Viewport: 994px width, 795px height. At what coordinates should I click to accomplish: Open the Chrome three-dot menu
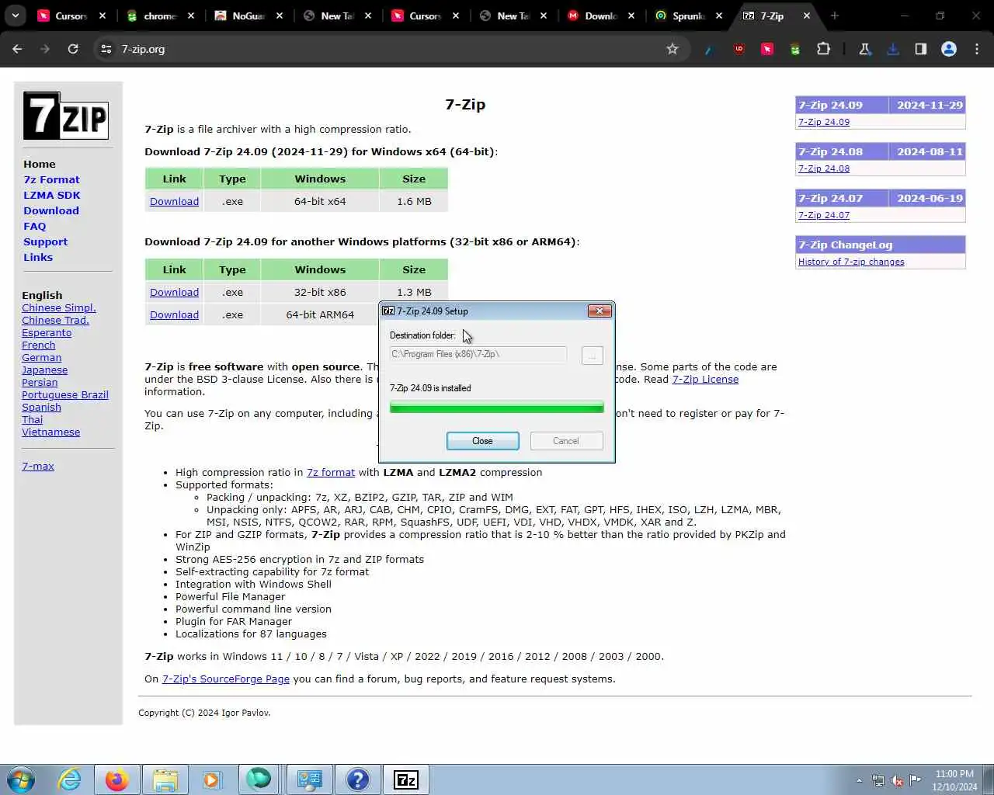click(977, 49)
